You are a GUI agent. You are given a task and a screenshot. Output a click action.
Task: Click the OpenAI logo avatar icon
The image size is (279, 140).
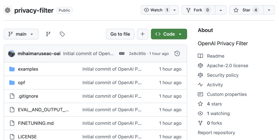pos(8,10)
